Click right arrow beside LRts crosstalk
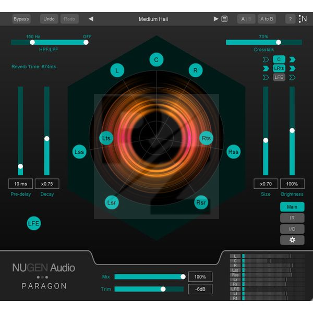 [x=292, y=68]
